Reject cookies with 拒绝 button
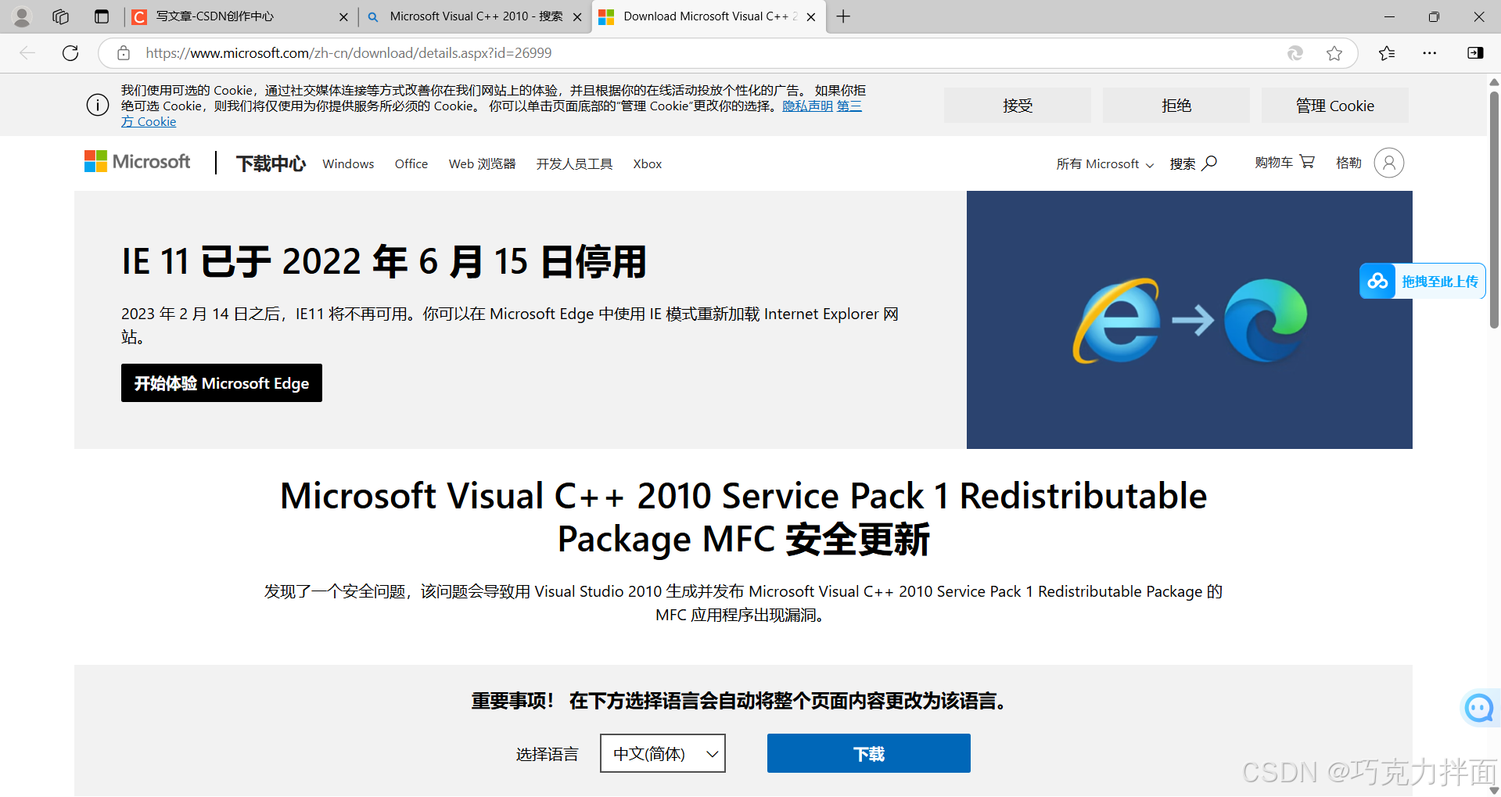1501x797 pixels. pos(1176,106)
